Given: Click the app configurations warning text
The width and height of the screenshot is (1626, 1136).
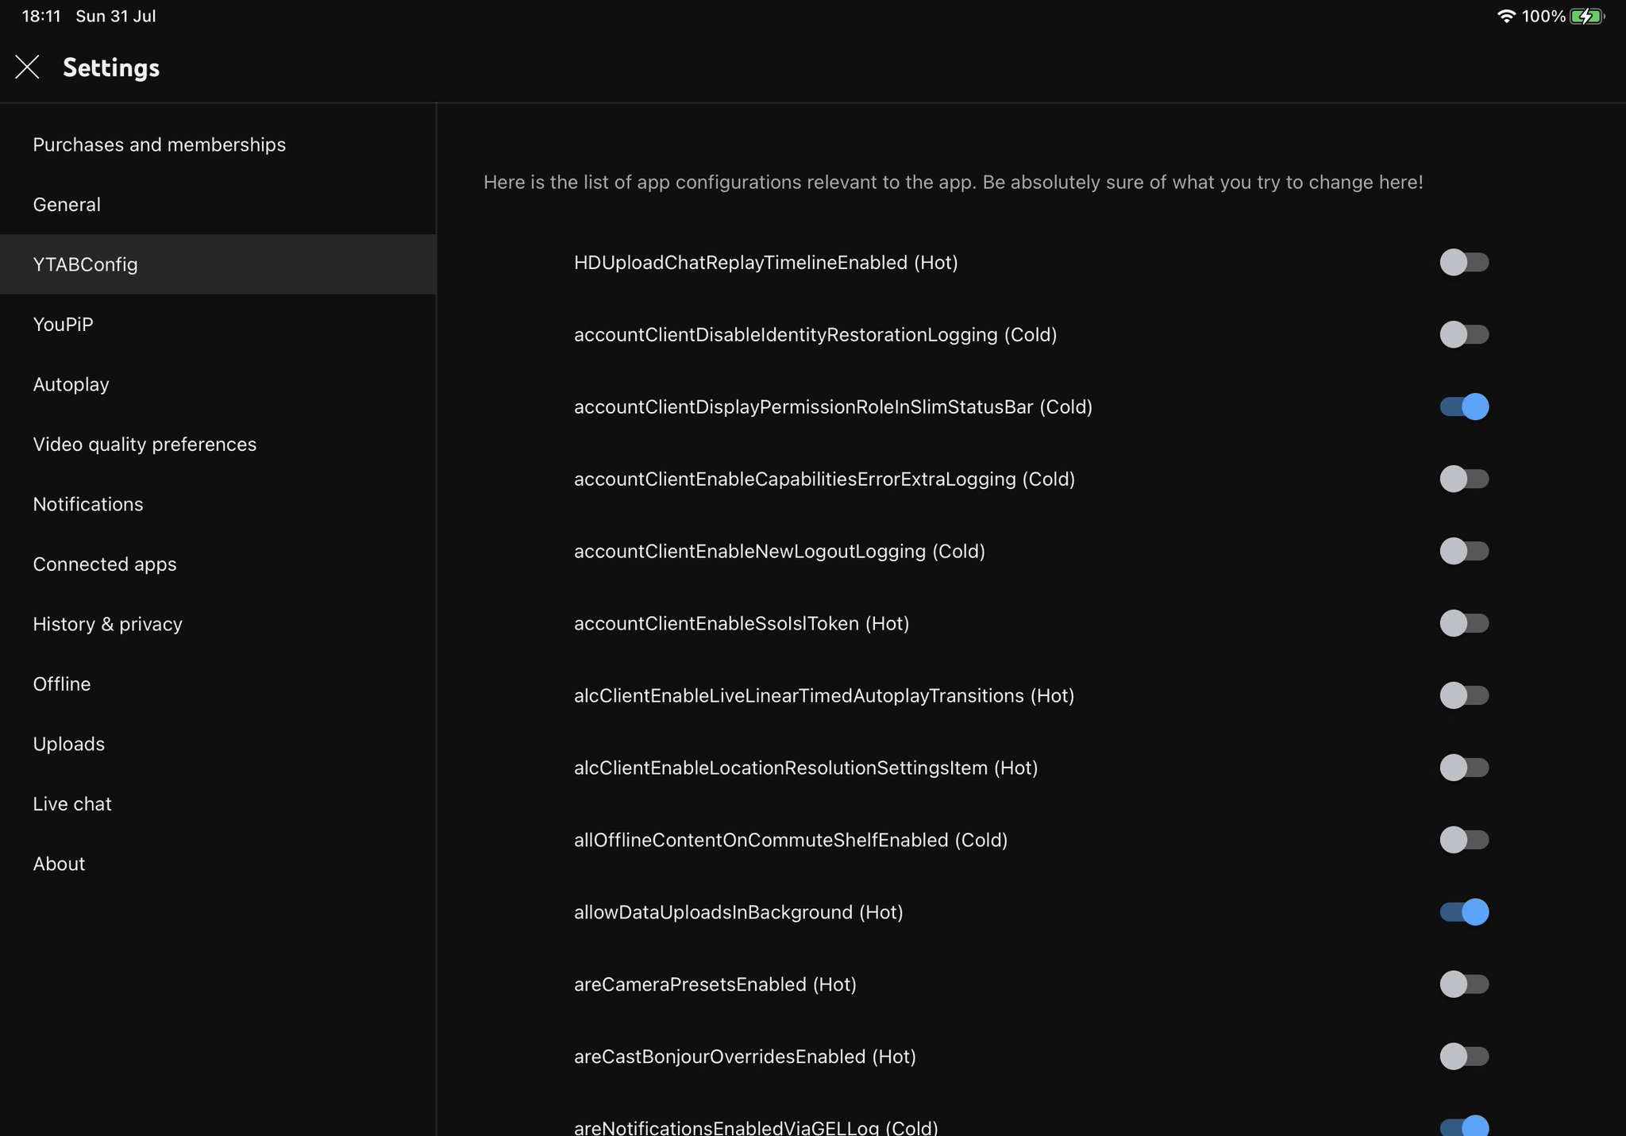Looking at the screenshot, I should click(953, 183).
